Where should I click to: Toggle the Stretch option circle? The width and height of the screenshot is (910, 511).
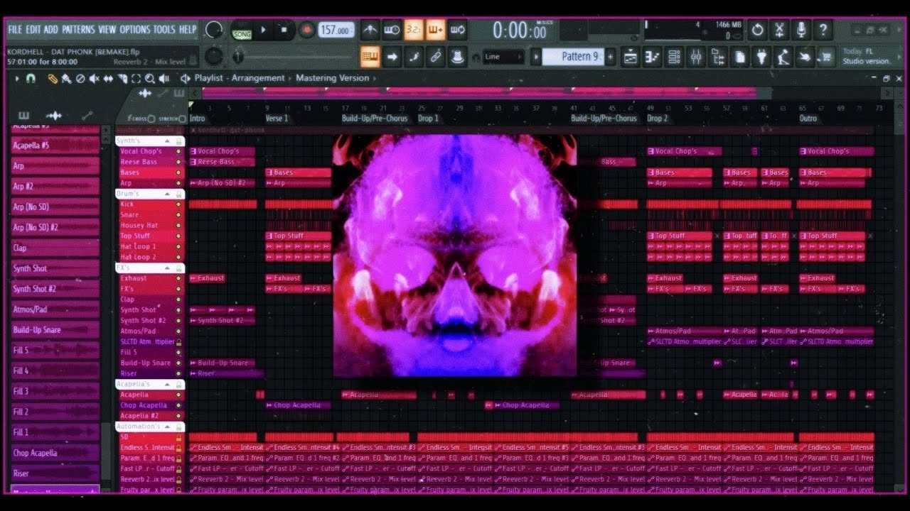[183, 119]
